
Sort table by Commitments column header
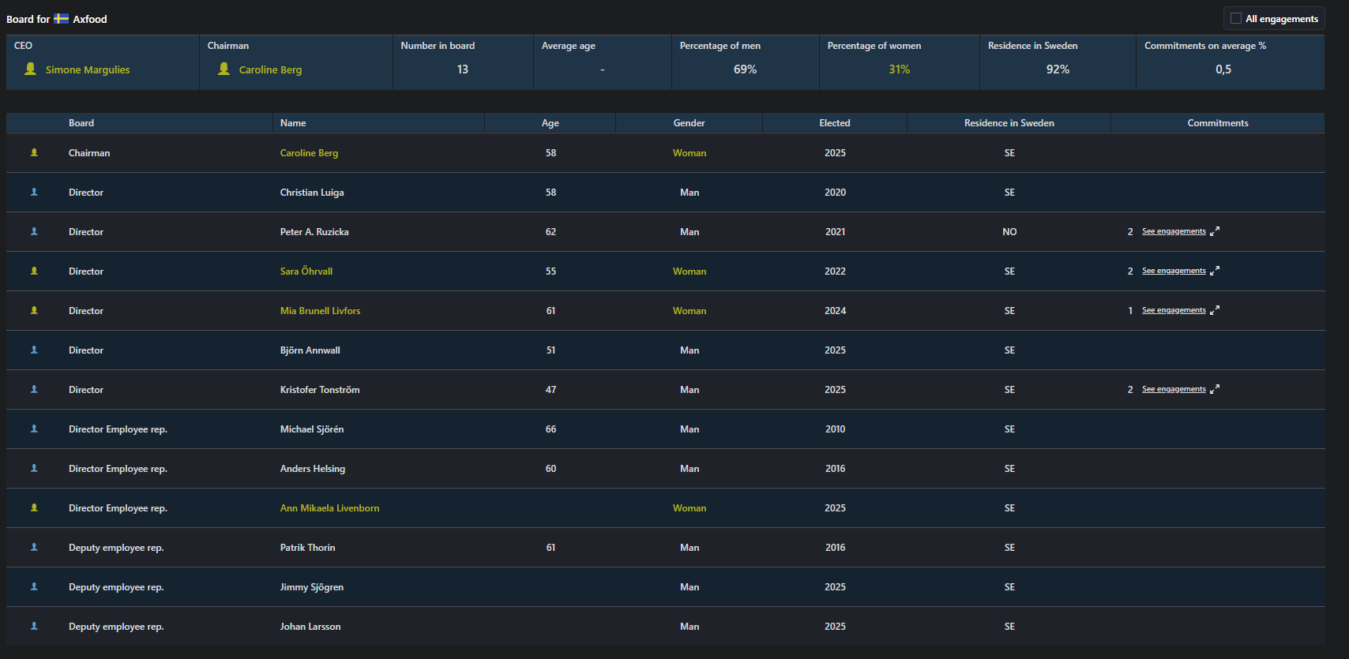point(1218,123)
